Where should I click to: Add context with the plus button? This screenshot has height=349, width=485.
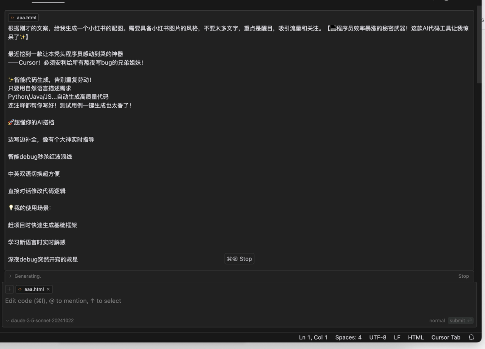9,289
